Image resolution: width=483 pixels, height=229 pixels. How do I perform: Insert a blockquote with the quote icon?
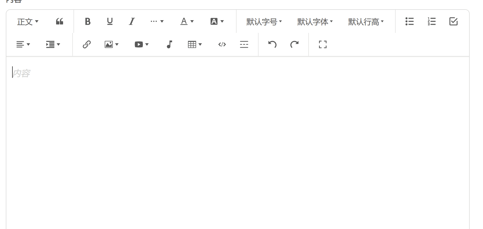(x=60, y=22)
